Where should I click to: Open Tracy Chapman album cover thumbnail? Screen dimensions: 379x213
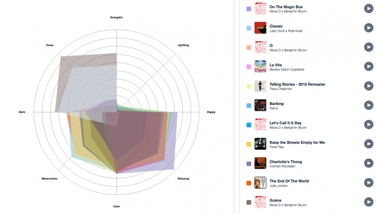tap(260, 86)
